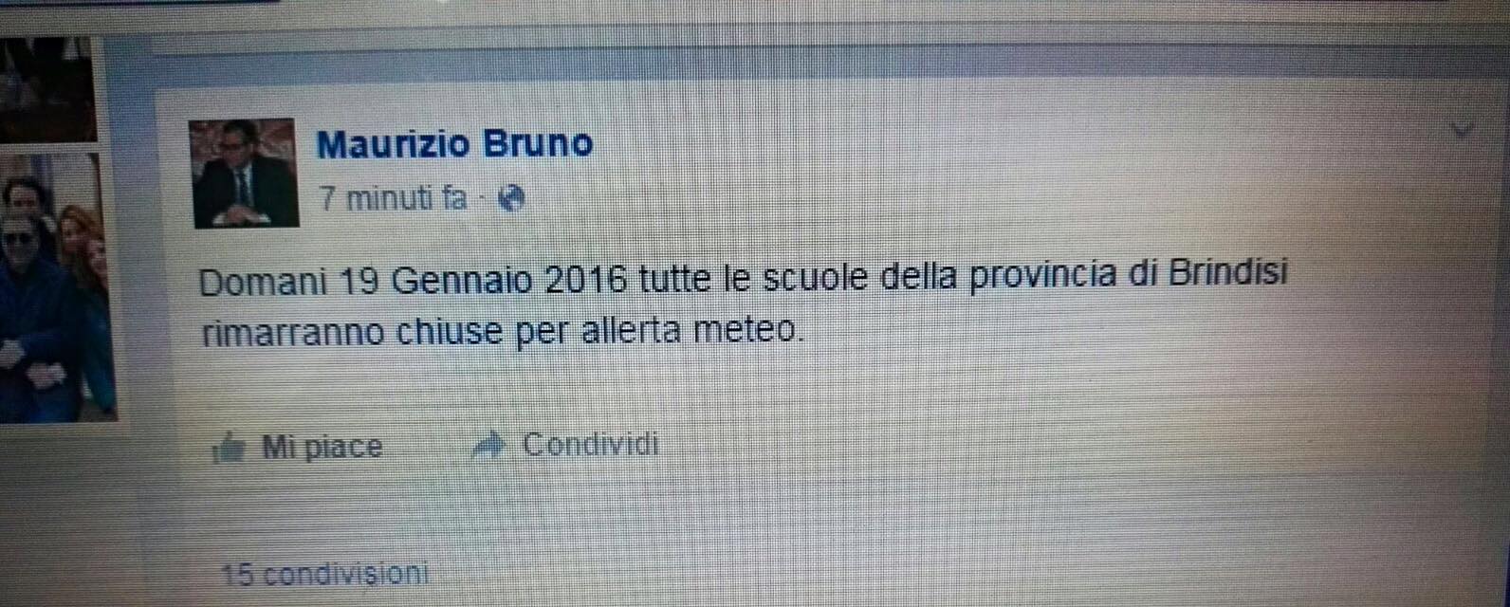Viewport: 1510px width, 607px height.
Task: Click the post text about Brindisi schools
Action: pos(744,303)
